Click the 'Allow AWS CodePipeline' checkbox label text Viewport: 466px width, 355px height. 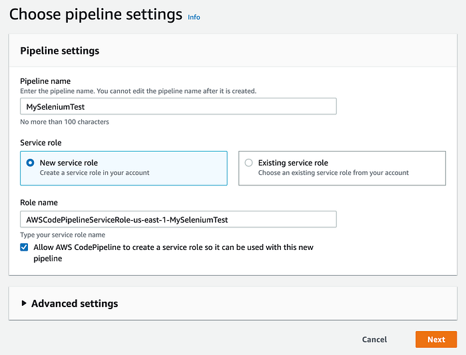click(x=173, y=247)
